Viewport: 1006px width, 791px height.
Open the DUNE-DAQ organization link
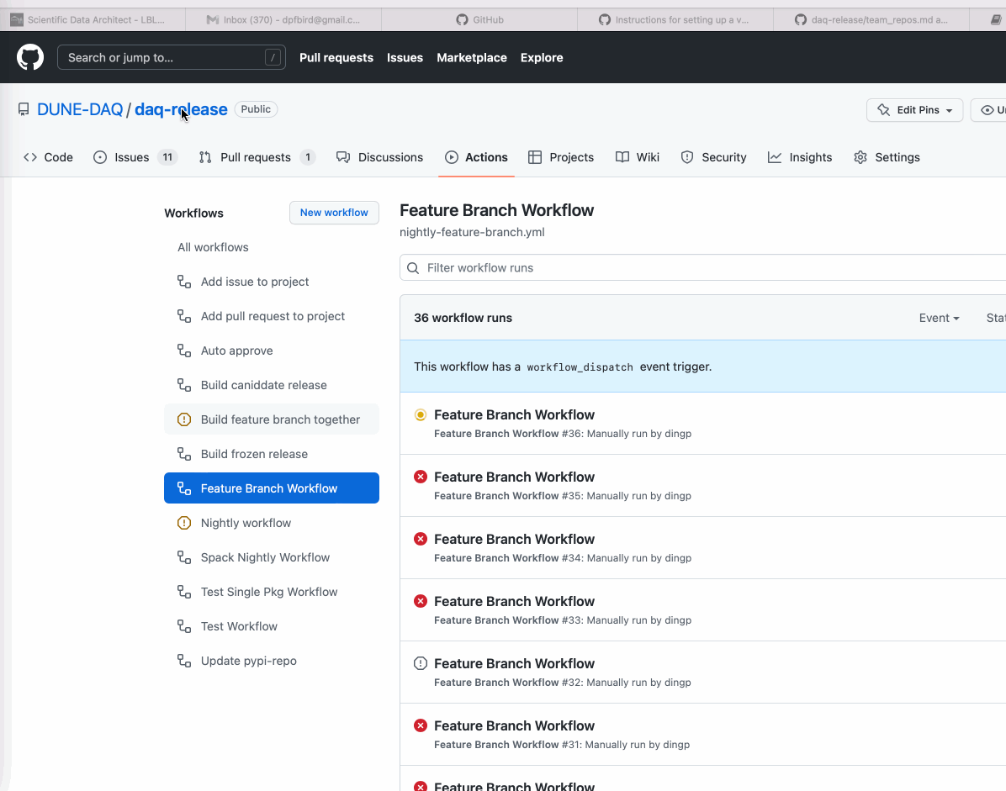pos(80,109)
